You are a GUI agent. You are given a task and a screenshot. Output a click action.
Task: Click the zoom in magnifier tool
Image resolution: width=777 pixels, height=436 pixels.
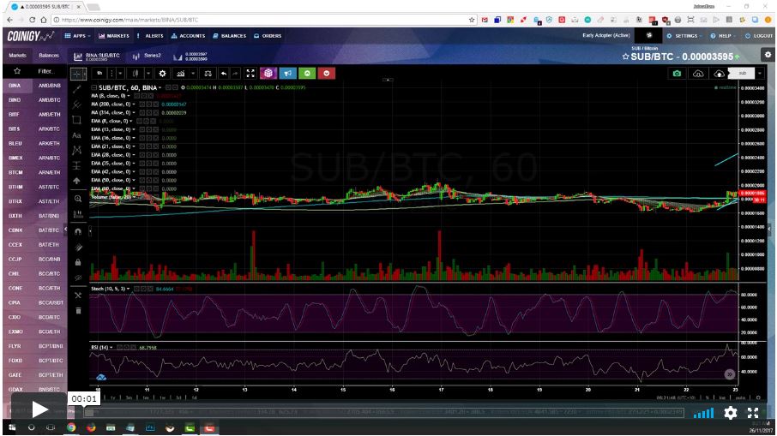[78, 199]
